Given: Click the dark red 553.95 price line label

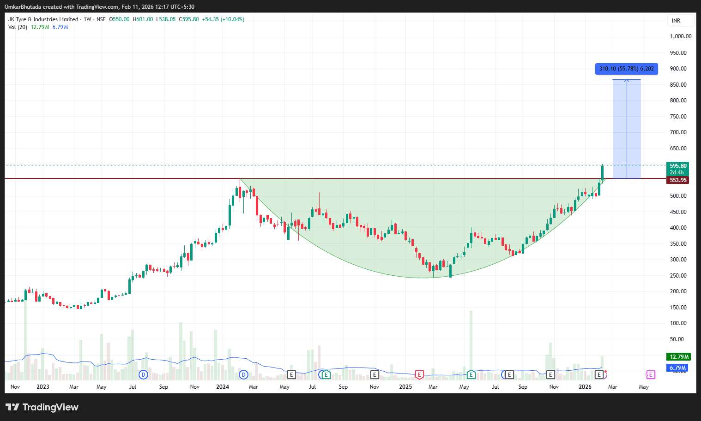Looking at the screenshot, I should [678, 180].
